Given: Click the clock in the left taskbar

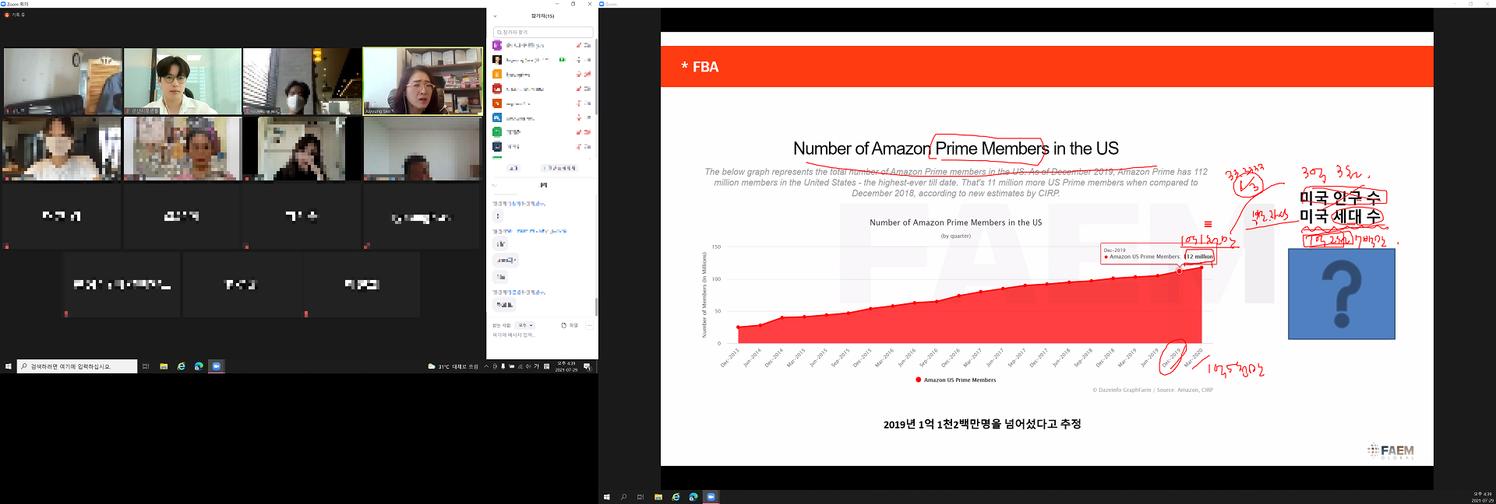Looking at the screenshot, I should pos(566,366).
